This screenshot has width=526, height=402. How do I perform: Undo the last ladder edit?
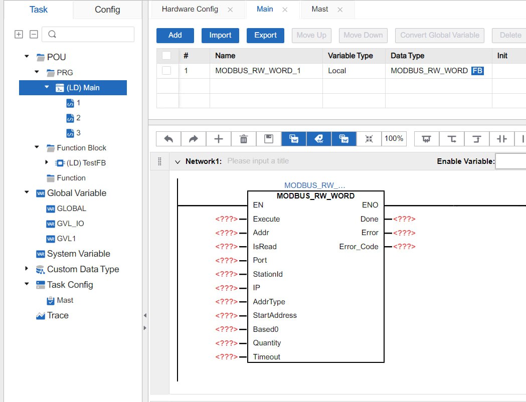[168, 139]
